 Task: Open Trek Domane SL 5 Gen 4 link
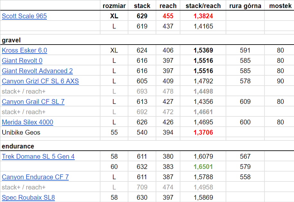tap(38, 156)
